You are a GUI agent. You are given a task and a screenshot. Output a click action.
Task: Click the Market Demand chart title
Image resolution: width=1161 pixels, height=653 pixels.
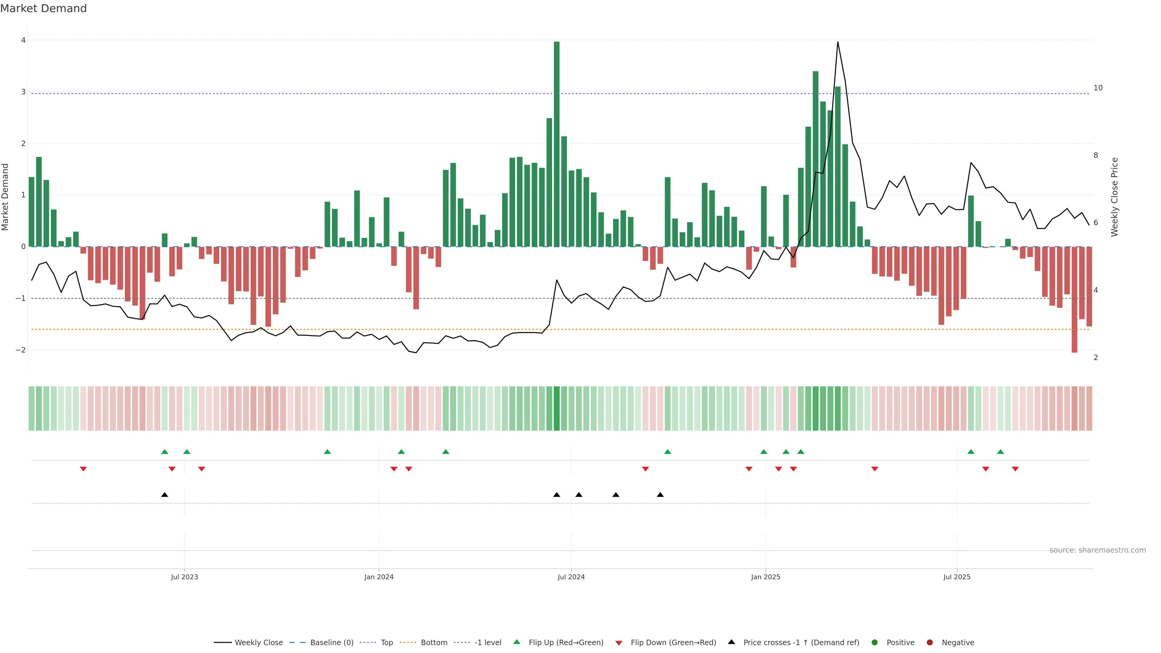43,8
